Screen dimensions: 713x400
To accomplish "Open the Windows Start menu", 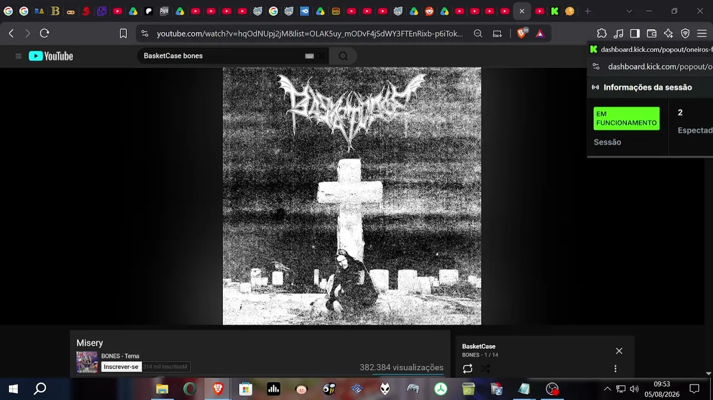I will click(x=13, y=389).
